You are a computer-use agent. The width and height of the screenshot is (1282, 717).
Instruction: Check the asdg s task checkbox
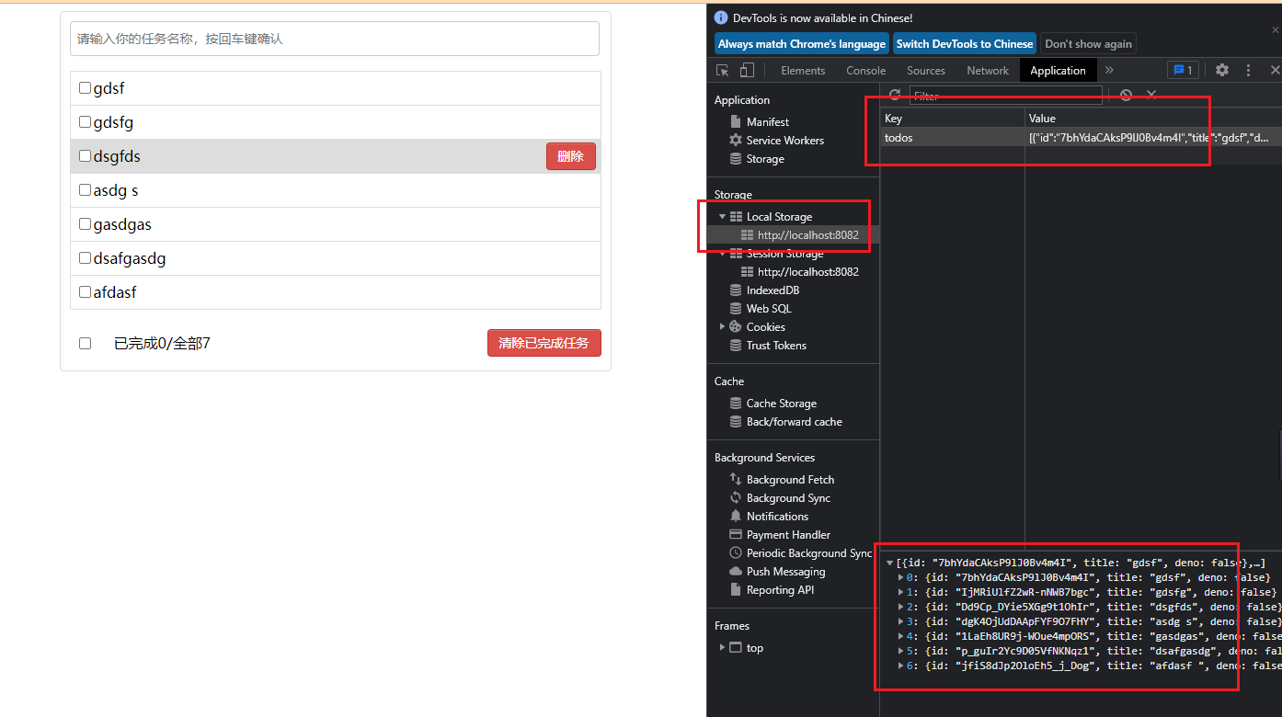click(x=85, y=190)
